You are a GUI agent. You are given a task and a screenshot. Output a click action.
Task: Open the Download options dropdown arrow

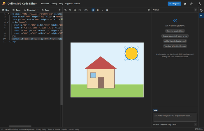pyautogui.click(x=38, y=10)
